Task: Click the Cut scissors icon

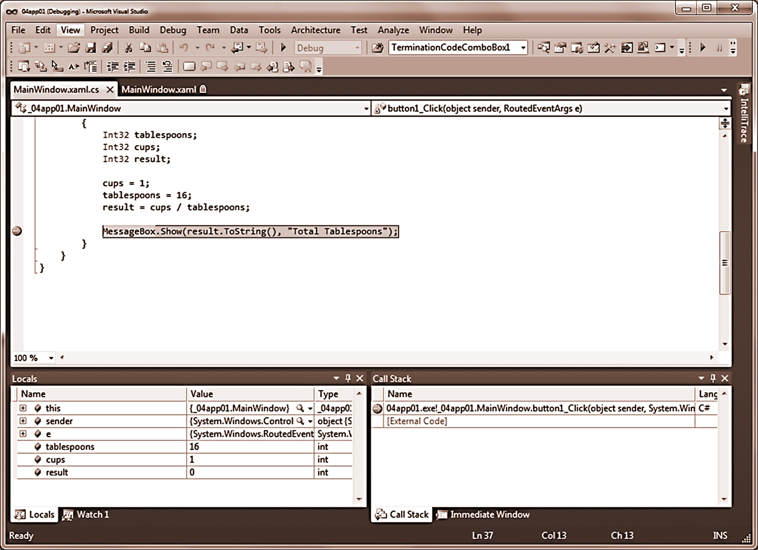Action: [x=128, y=48]
